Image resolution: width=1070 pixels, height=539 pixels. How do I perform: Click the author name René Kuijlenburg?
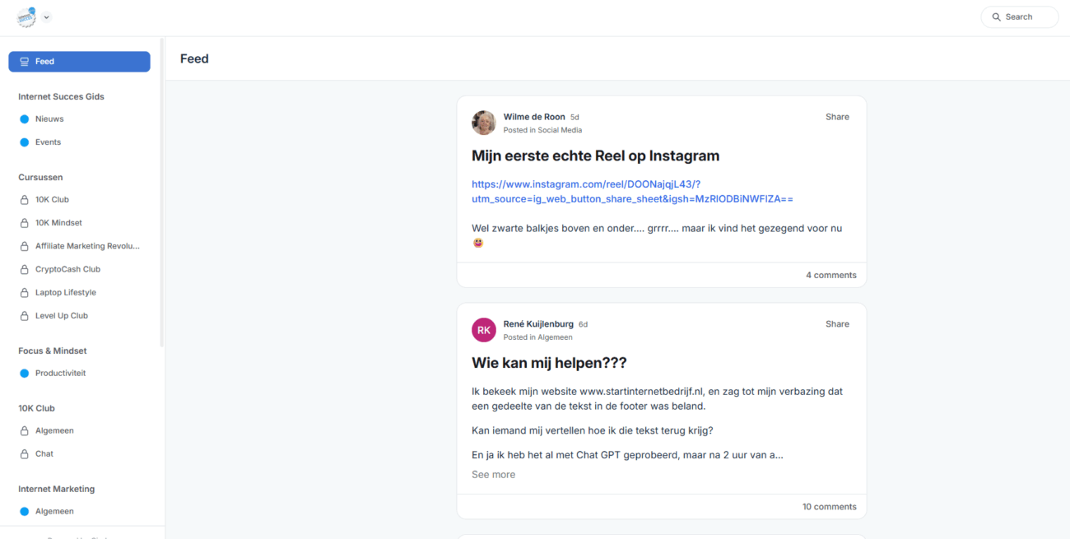pyautogui.click(x=538, y=324)
